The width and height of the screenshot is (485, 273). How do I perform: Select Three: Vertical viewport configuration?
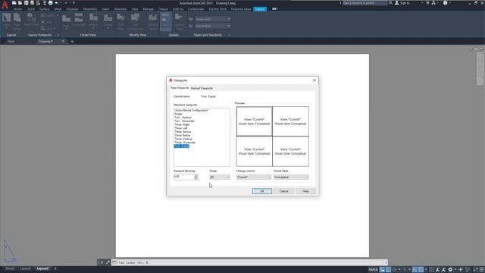point(183,139)
